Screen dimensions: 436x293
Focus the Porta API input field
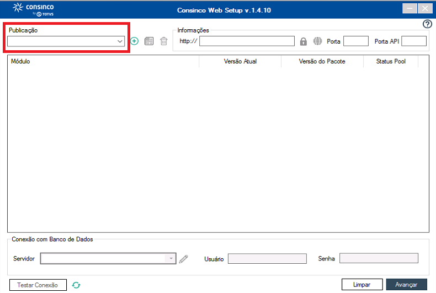click(x=414, y=41)
